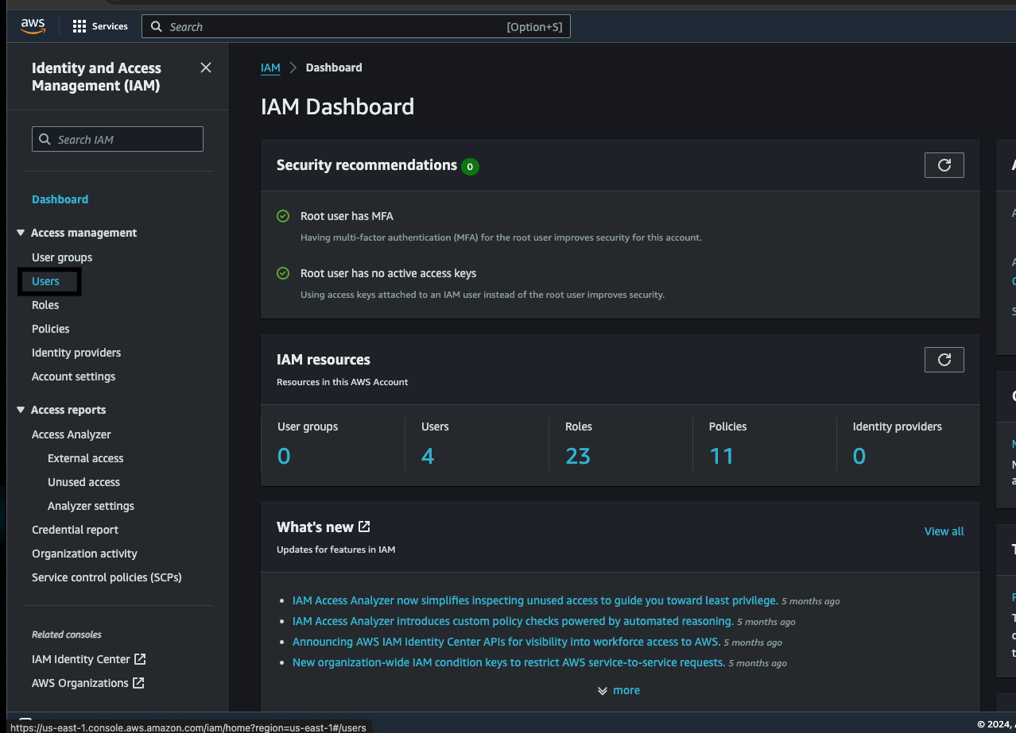
Task: Open What's new external link icon
Action: [365, 527]
